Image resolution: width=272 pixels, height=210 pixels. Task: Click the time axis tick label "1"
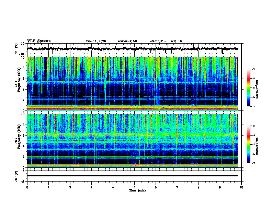[x=48, y=187]
